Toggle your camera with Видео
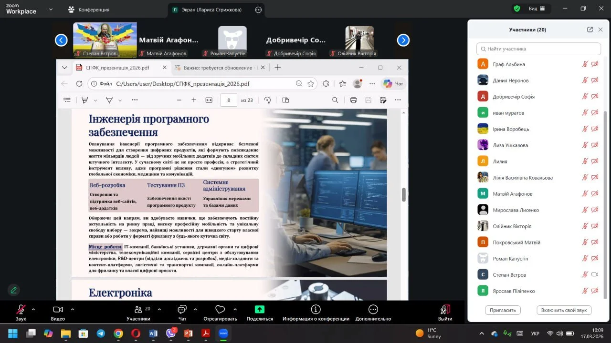This screenshot has width=611, height=343. click(58, 313)
